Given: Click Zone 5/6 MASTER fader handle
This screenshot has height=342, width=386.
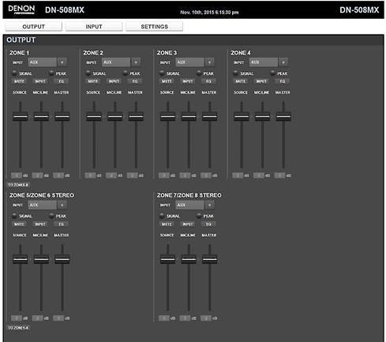Looking at the screenshot, I should pyautogui.click(x=62, y=259).
